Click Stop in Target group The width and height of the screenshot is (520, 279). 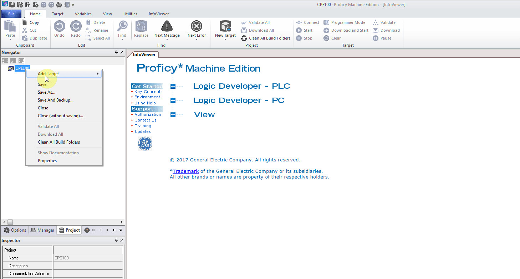[x=304, y=38]
